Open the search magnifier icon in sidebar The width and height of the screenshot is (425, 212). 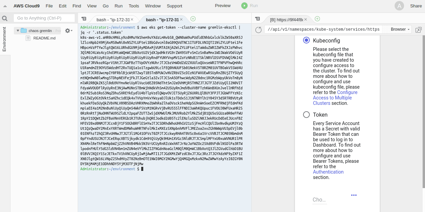(x=5, y=18)
